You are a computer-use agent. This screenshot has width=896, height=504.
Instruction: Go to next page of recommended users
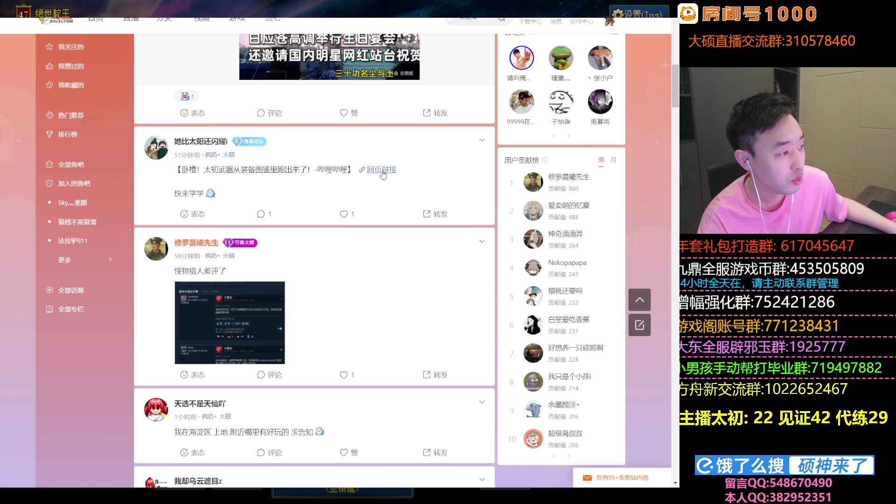click(569, 135)
